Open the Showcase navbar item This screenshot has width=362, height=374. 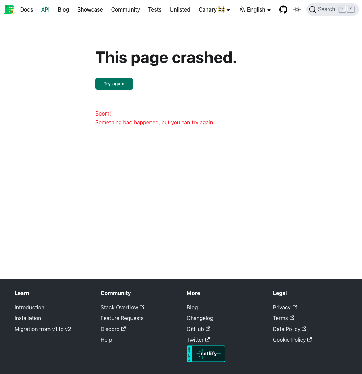pos(90,9)
